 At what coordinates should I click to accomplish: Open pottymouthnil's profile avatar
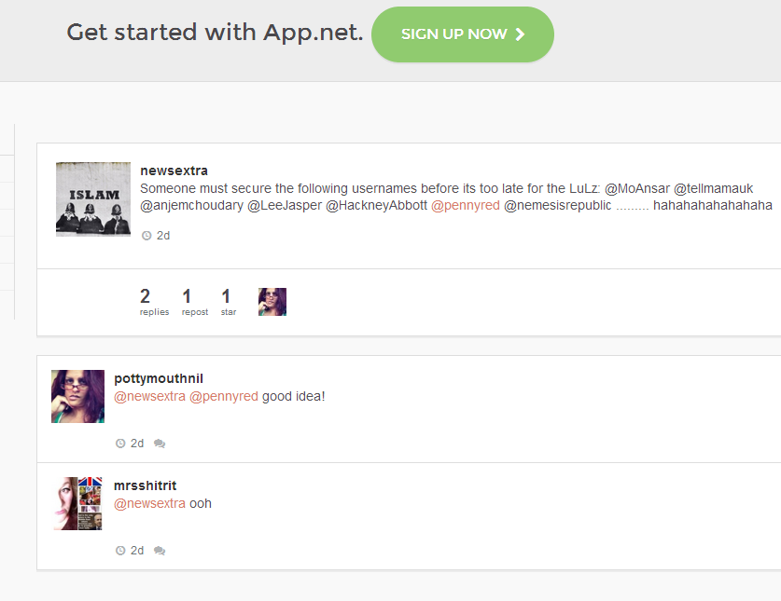[x=77, y=396]
